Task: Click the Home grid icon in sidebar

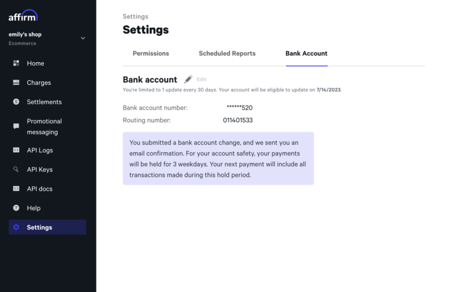Action: pyautogui.click(x=16, y=63)
